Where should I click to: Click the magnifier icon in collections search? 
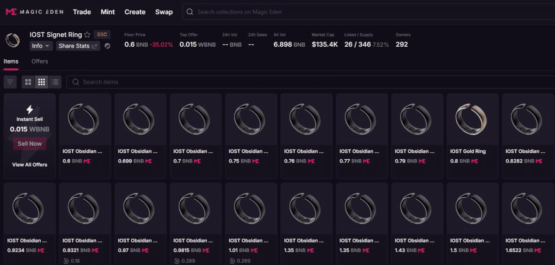tap(189, 12)
